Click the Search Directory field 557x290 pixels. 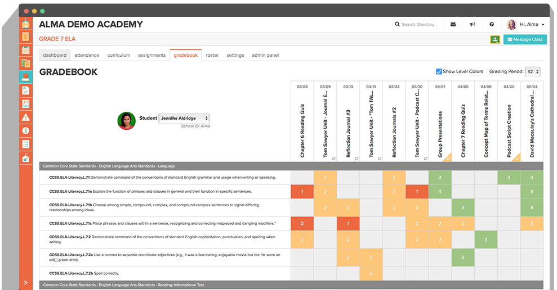click(417, 25)
